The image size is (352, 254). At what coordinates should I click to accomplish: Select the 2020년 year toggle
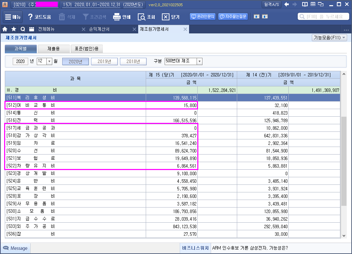(75, 62)
